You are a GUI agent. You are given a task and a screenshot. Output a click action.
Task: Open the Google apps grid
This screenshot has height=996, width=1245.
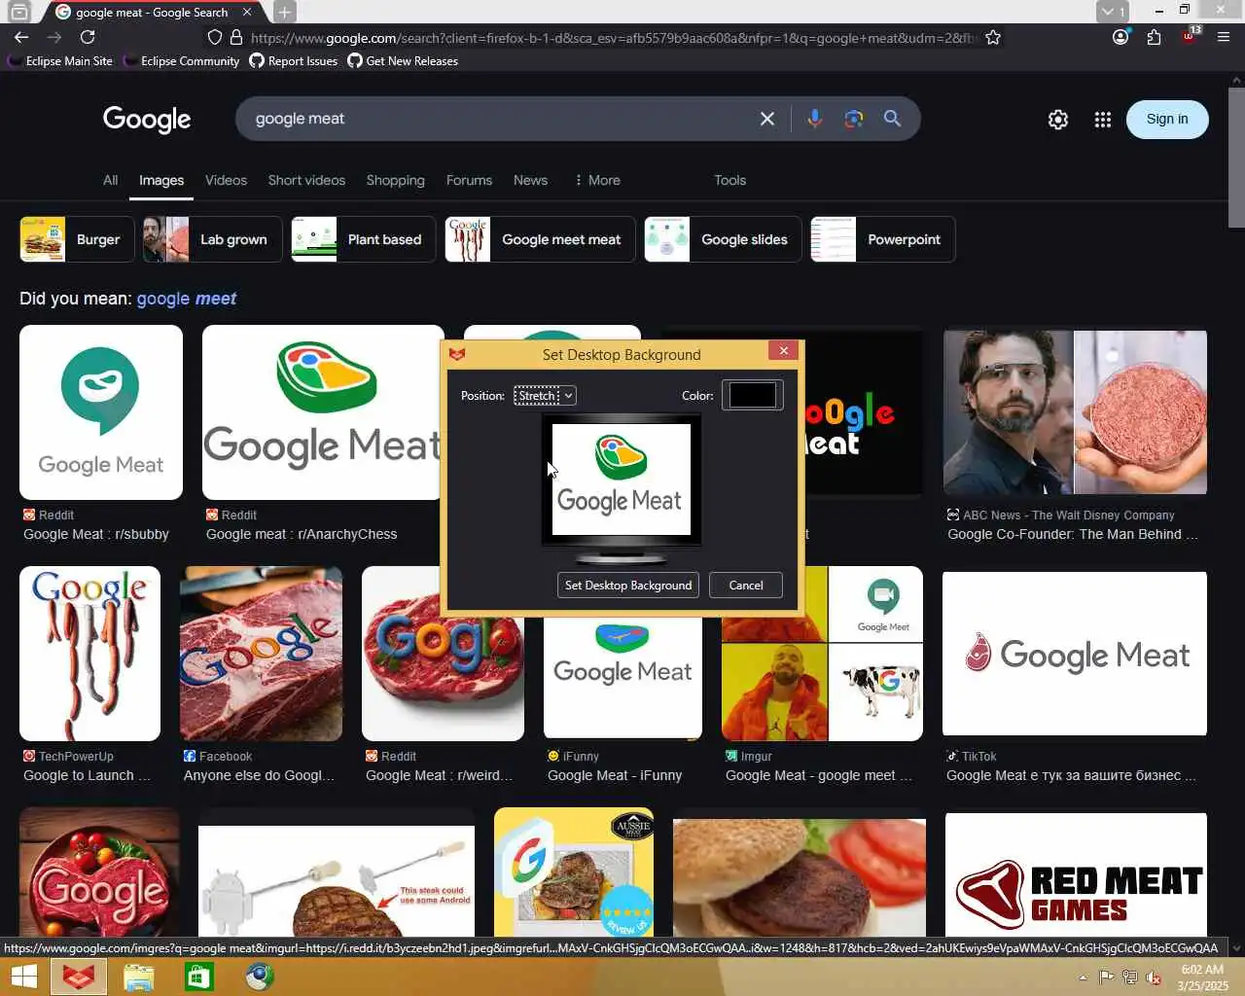point(1102,120)
